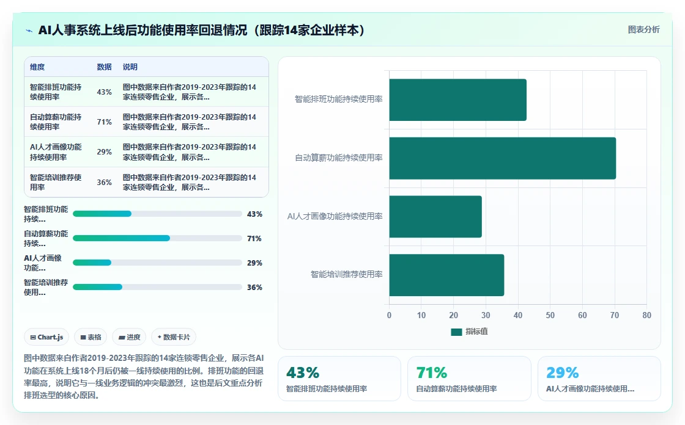Click the paragraph beginning 图中数据来自作者2019-2023年
This screenshot has width=685, height=425.
[144, 377]
